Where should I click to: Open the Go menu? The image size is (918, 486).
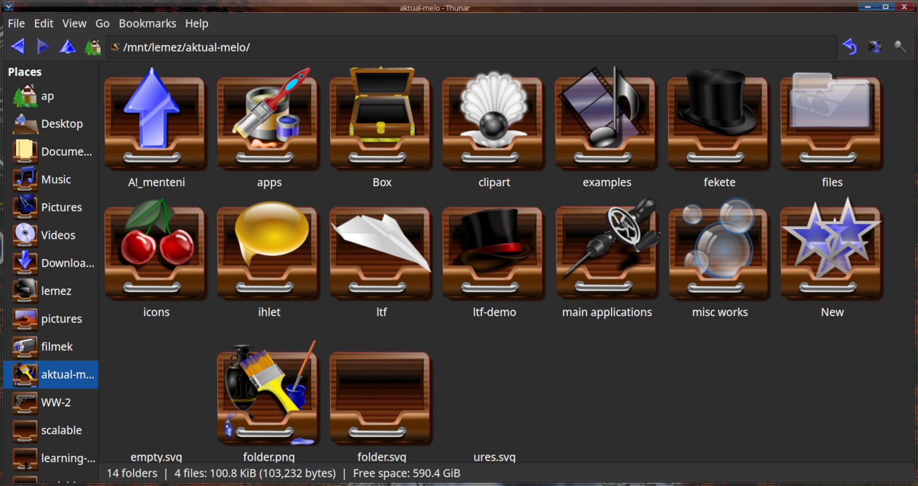coord(102,23)
